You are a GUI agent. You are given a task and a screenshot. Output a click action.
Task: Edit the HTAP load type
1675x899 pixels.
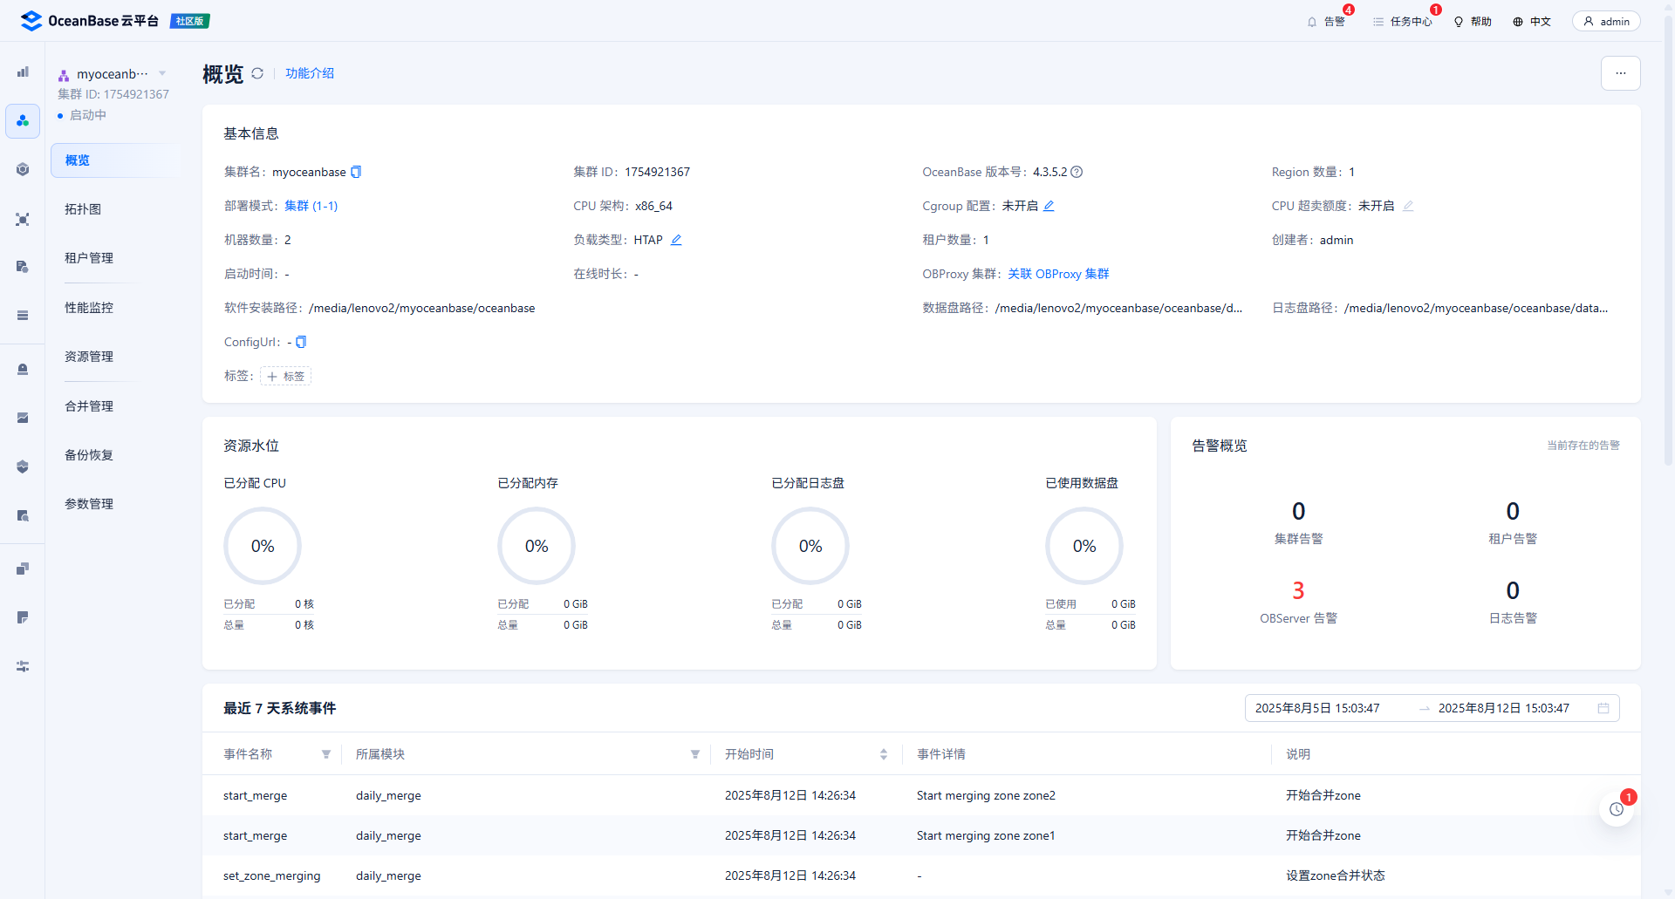tap(676, 240)
